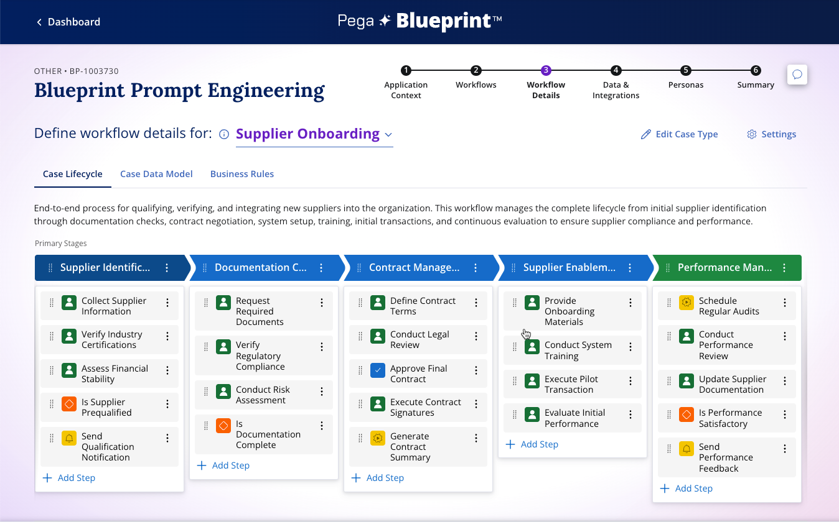This screenshot has height=522, width=839.
Task: Open the chat comment icon
Action: [797, 75]
